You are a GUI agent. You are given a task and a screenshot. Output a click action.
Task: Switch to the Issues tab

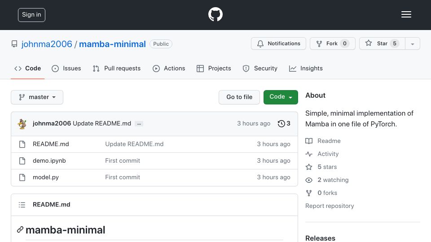coord(66,68)
